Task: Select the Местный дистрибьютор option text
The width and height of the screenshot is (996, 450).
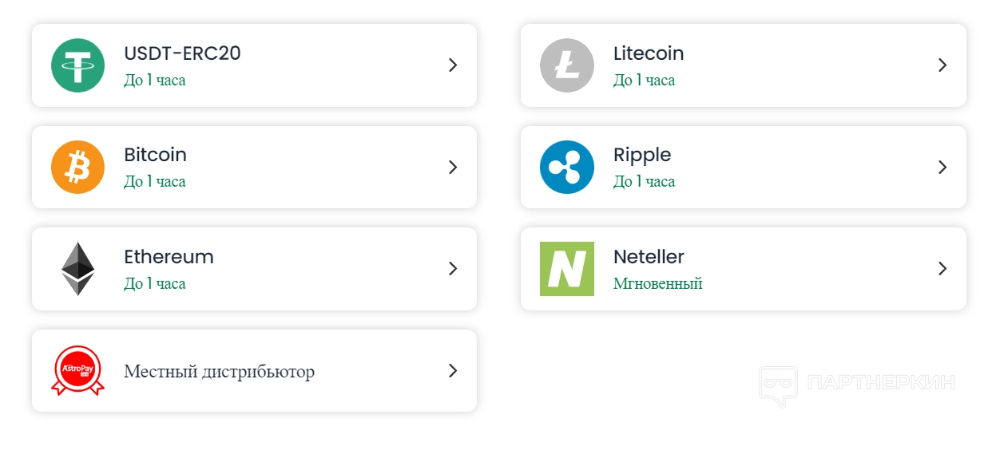Action: (219, 372)
